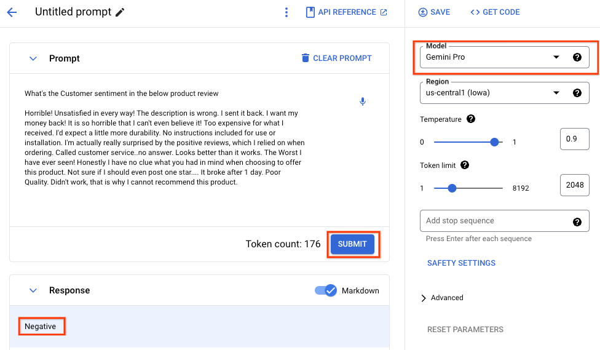
Task: Open the Region dropdown
Action: pos(492,93)
